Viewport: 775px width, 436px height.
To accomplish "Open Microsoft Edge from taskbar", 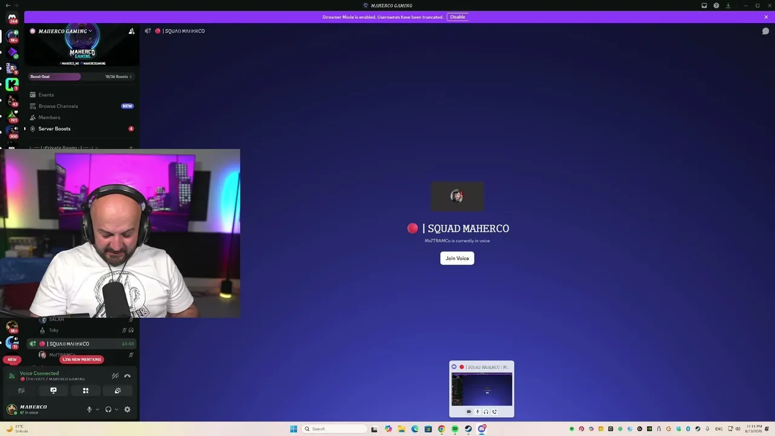I will coord(415,429).
